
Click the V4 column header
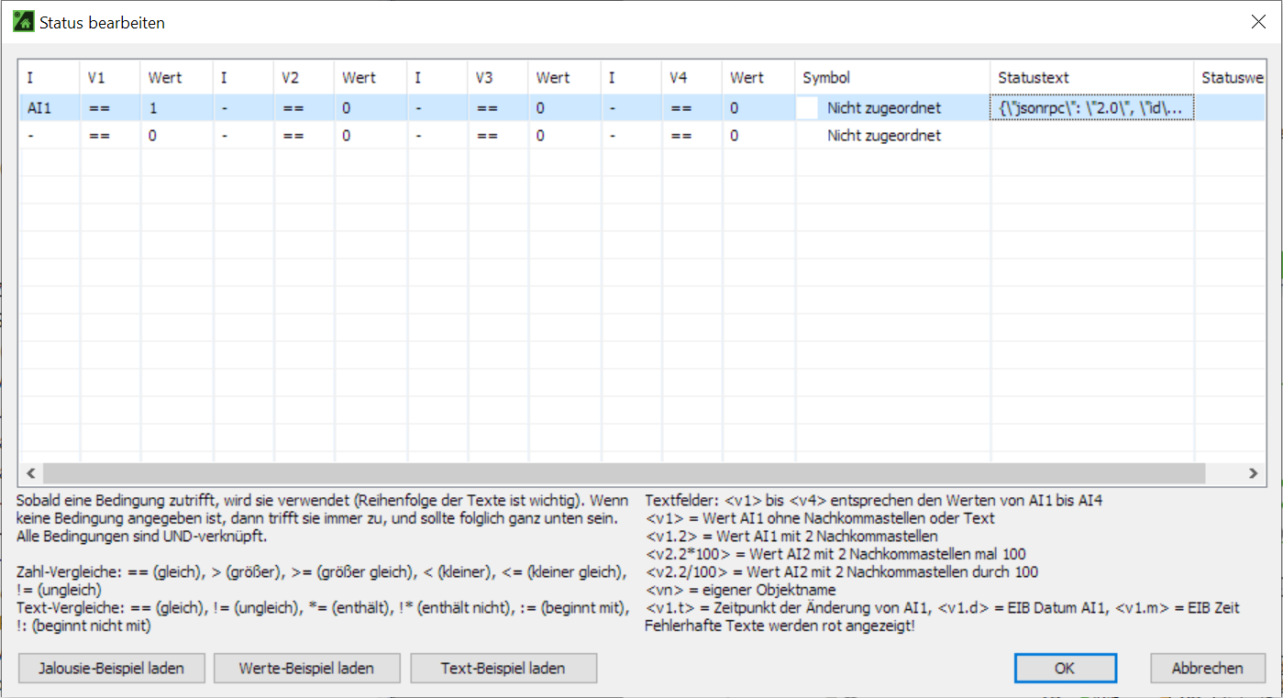pos(692,78)
